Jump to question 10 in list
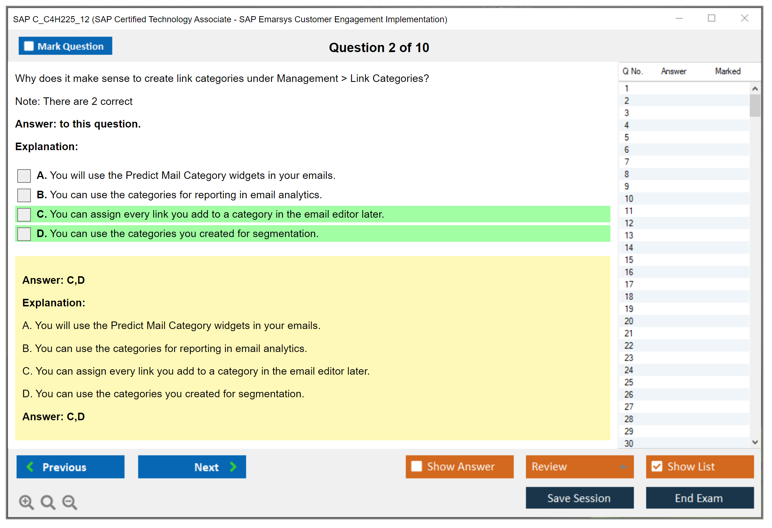The height and width of the screenshot is (528, 772). tap(629, 199)
